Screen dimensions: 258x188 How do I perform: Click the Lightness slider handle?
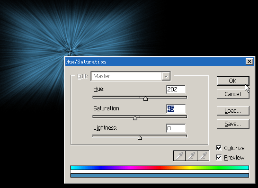pos(140,137)
